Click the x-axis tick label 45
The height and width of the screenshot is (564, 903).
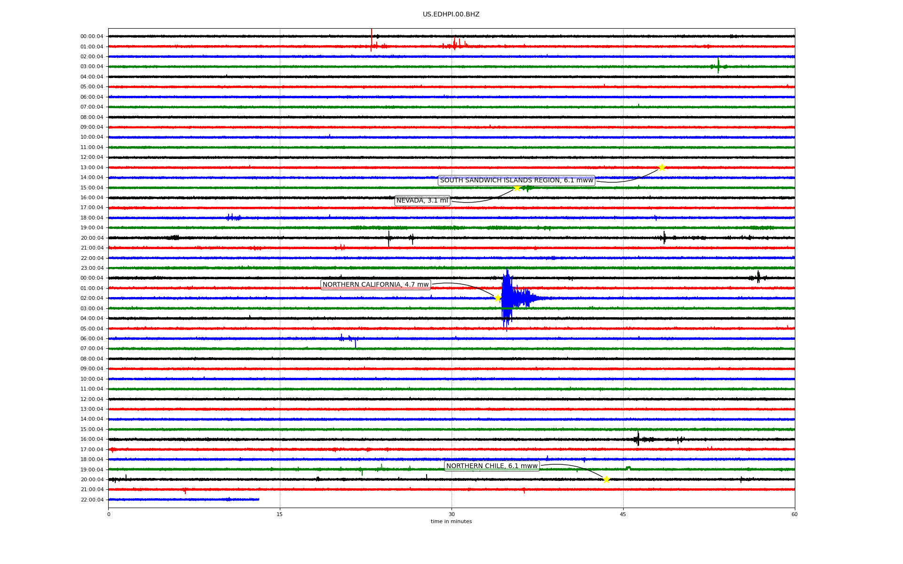(x=623, y=514)
